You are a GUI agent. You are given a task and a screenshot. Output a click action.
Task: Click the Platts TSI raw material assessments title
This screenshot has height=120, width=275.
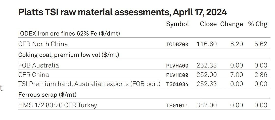(x=122, y=12)
